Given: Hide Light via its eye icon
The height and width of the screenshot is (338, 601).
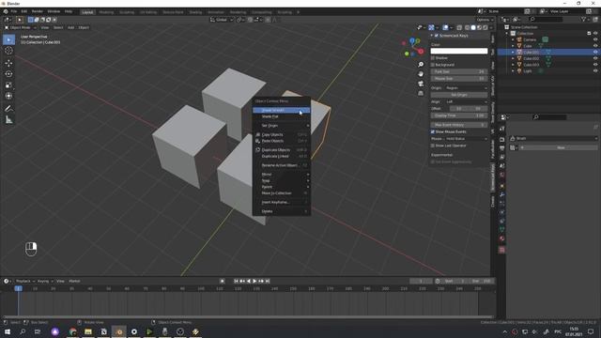Looking at the screenshot, I should point(595,71).
